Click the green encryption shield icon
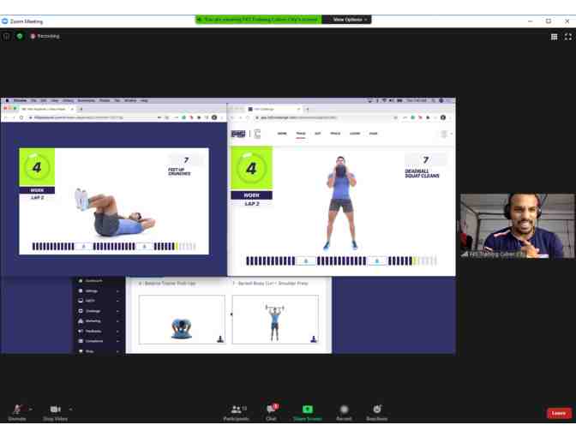Image resolution: width=576 pixels, height=437 pixels. point(20,36)
